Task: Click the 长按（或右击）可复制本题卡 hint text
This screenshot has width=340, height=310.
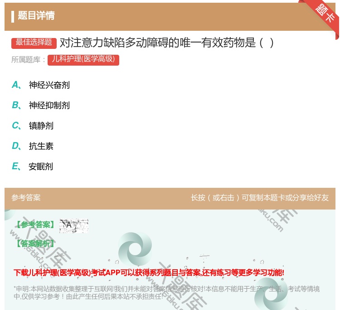Action: [x=260, y=198]
